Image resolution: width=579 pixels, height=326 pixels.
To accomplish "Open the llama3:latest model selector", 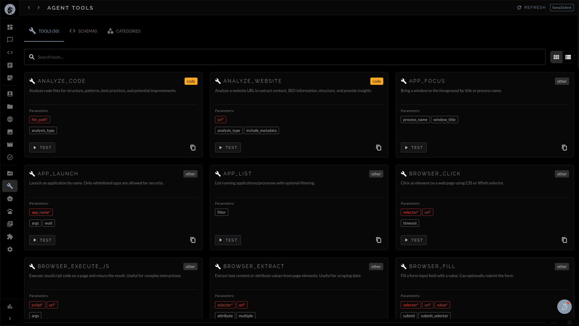I will coord(562,8).
